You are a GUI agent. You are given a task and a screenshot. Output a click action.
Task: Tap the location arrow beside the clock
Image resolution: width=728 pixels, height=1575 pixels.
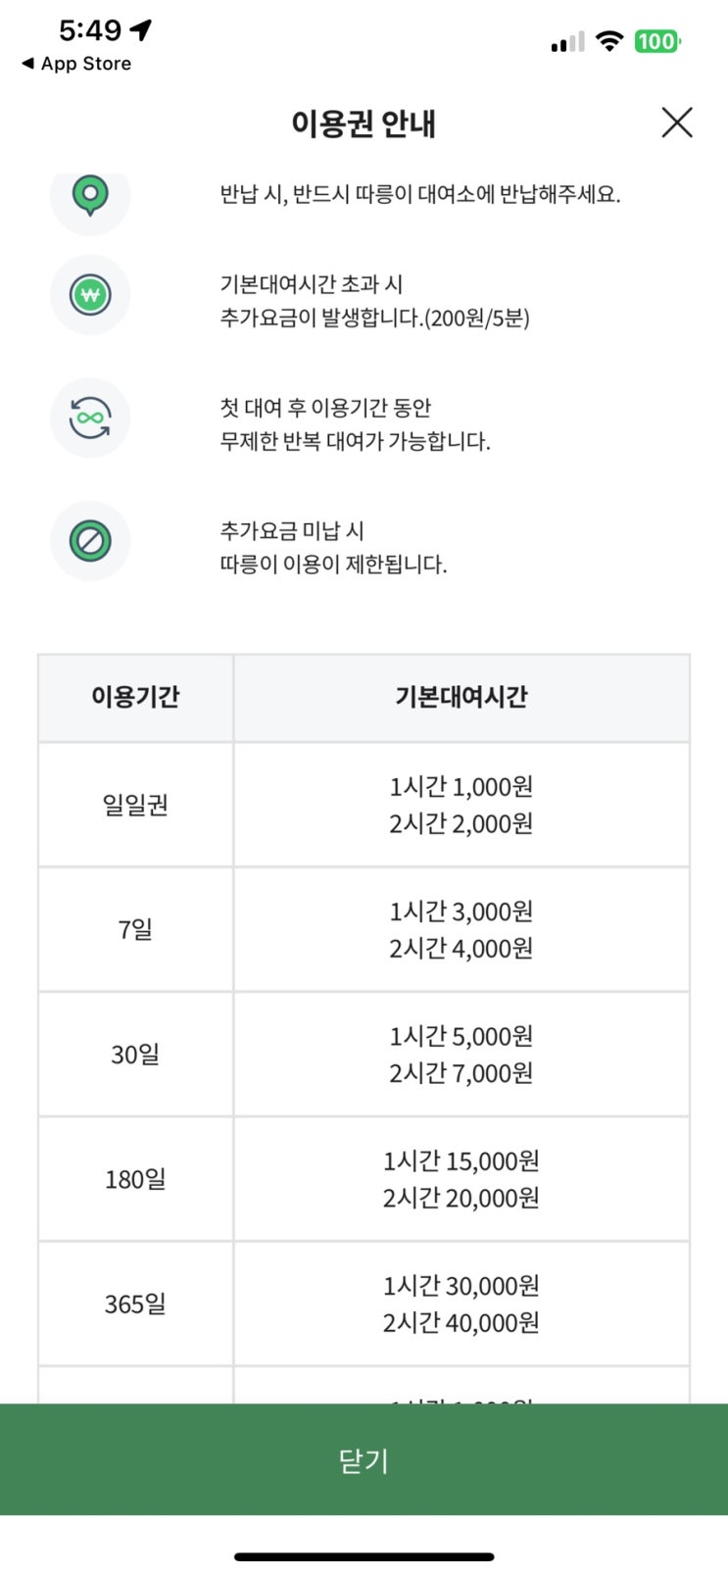coord(142,30)
